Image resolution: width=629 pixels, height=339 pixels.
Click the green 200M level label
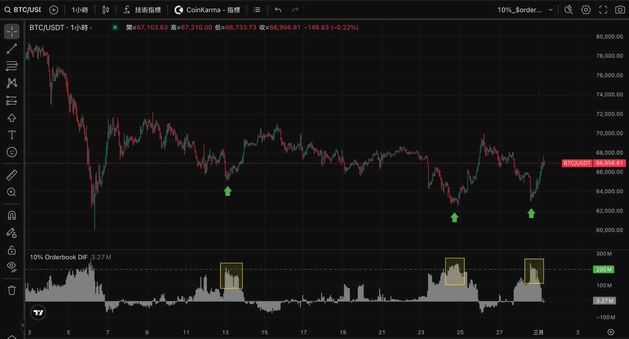point(603,269)
